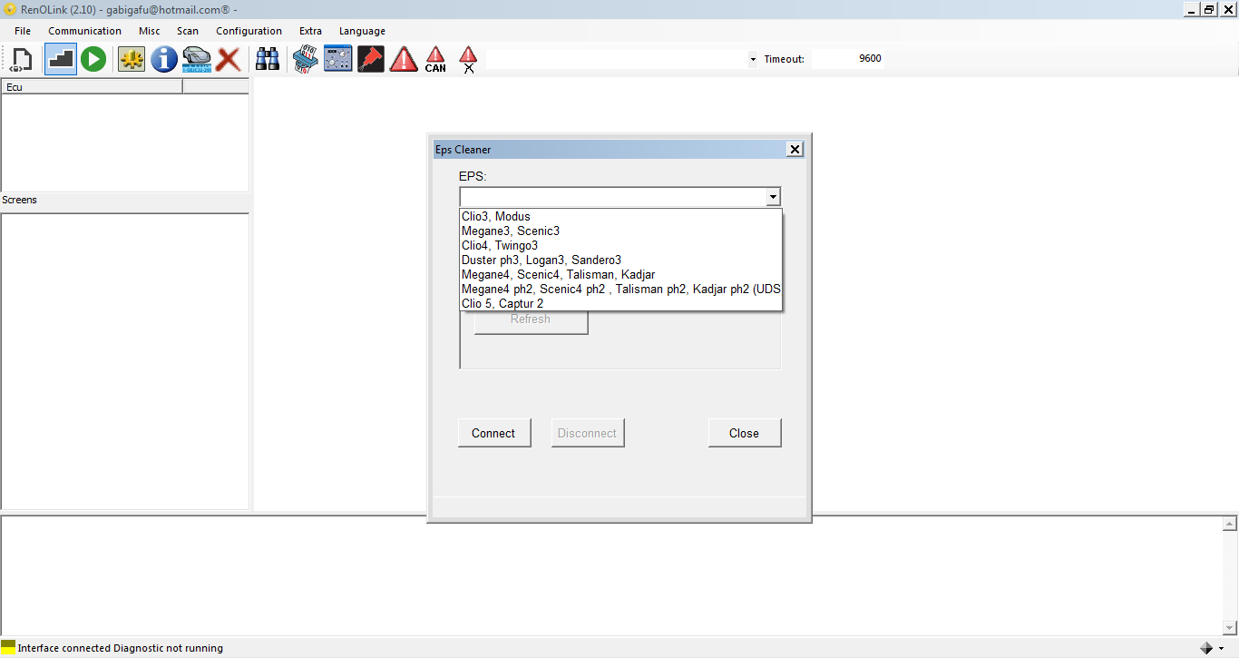Open the Configuration menu
Screen dimensions: 1239x658
click(249, 31)
